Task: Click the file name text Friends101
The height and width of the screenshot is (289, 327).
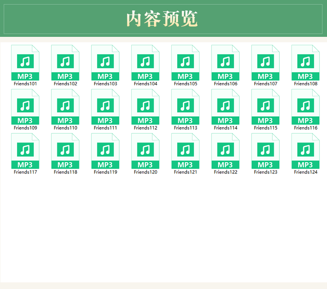Action: tap(25, 84)
